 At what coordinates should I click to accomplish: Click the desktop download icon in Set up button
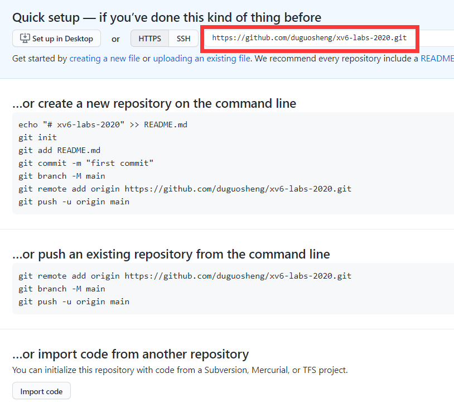tap(25, 39)
